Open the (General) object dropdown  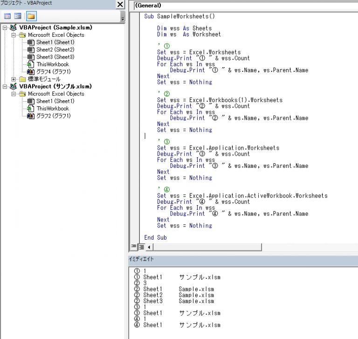246,6
